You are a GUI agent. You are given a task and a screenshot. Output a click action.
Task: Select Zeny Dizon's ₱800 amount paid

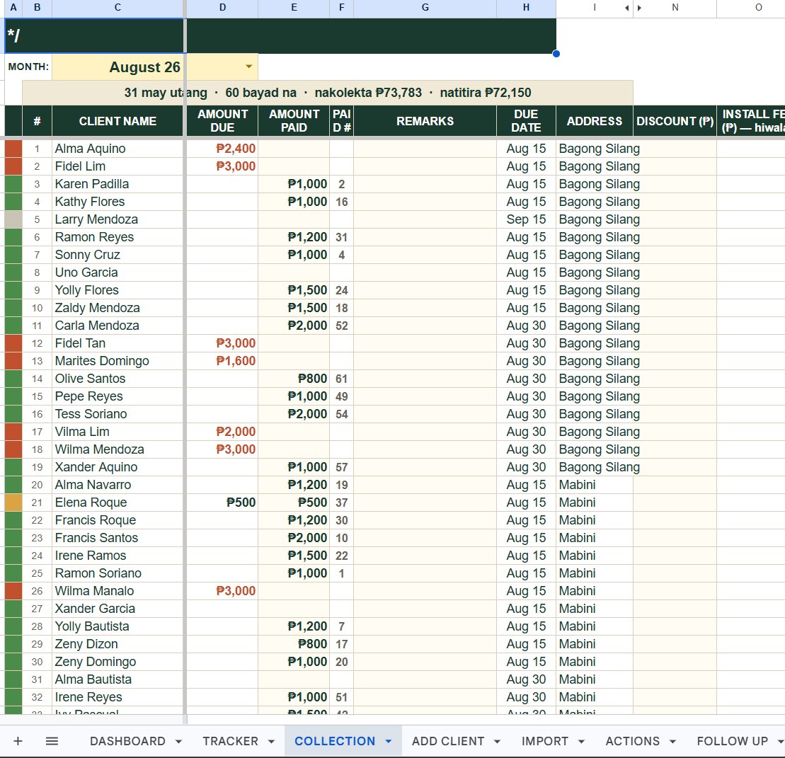[x=294, y=644]
